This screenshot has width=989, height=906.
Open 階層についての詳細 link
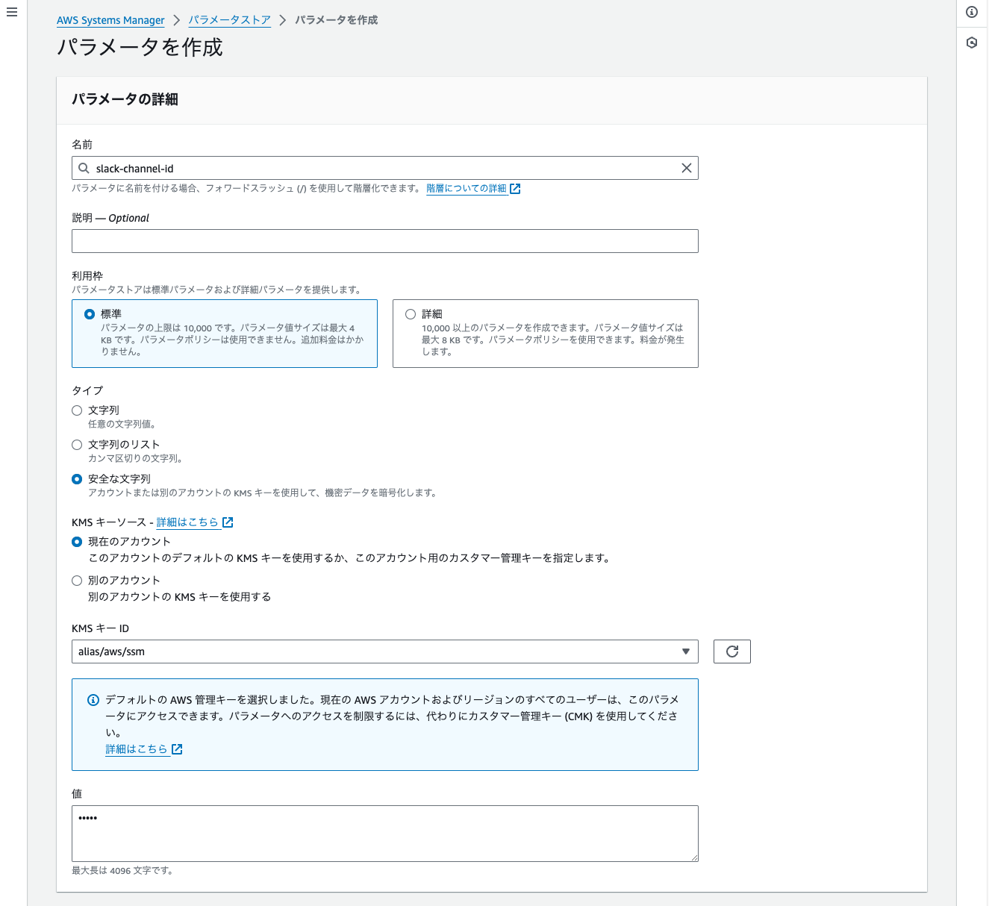coord(467,189)
